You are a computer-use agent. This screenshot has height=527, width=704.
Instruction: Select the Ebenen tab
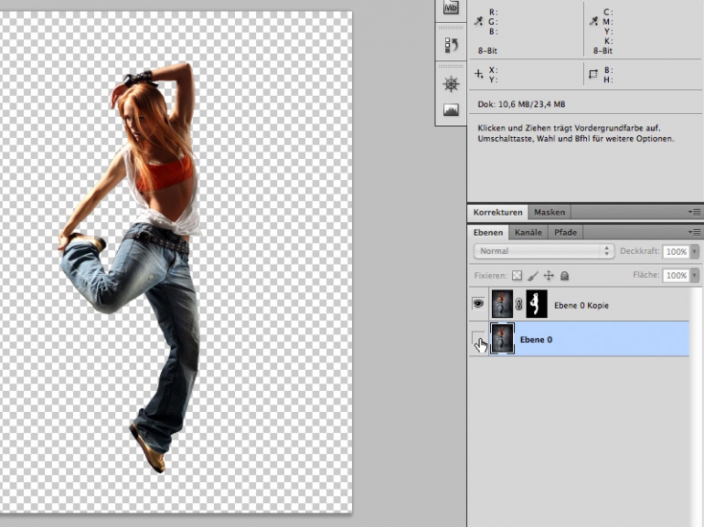tap(488, 232)
